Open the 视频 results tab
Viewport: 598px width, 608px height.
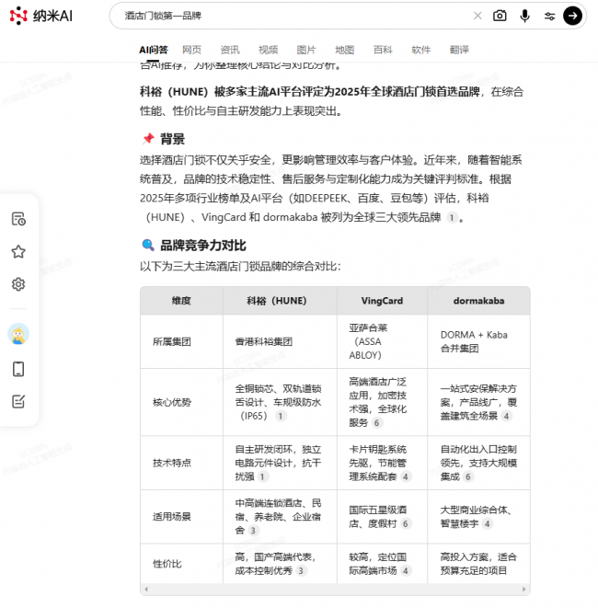(x=268, y=50)
